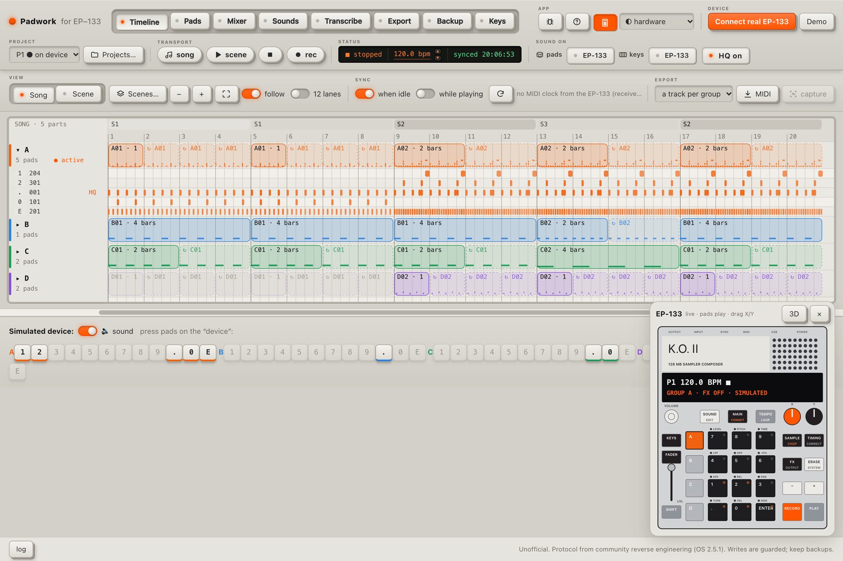Switch to the Pads tab

(x=189, y=21)
